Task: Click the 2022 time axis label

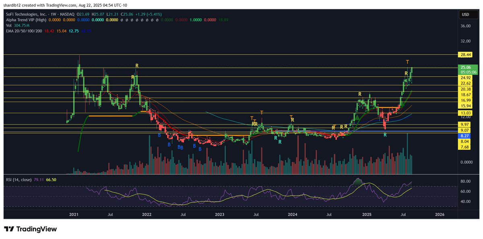Action: pos(147,215)
